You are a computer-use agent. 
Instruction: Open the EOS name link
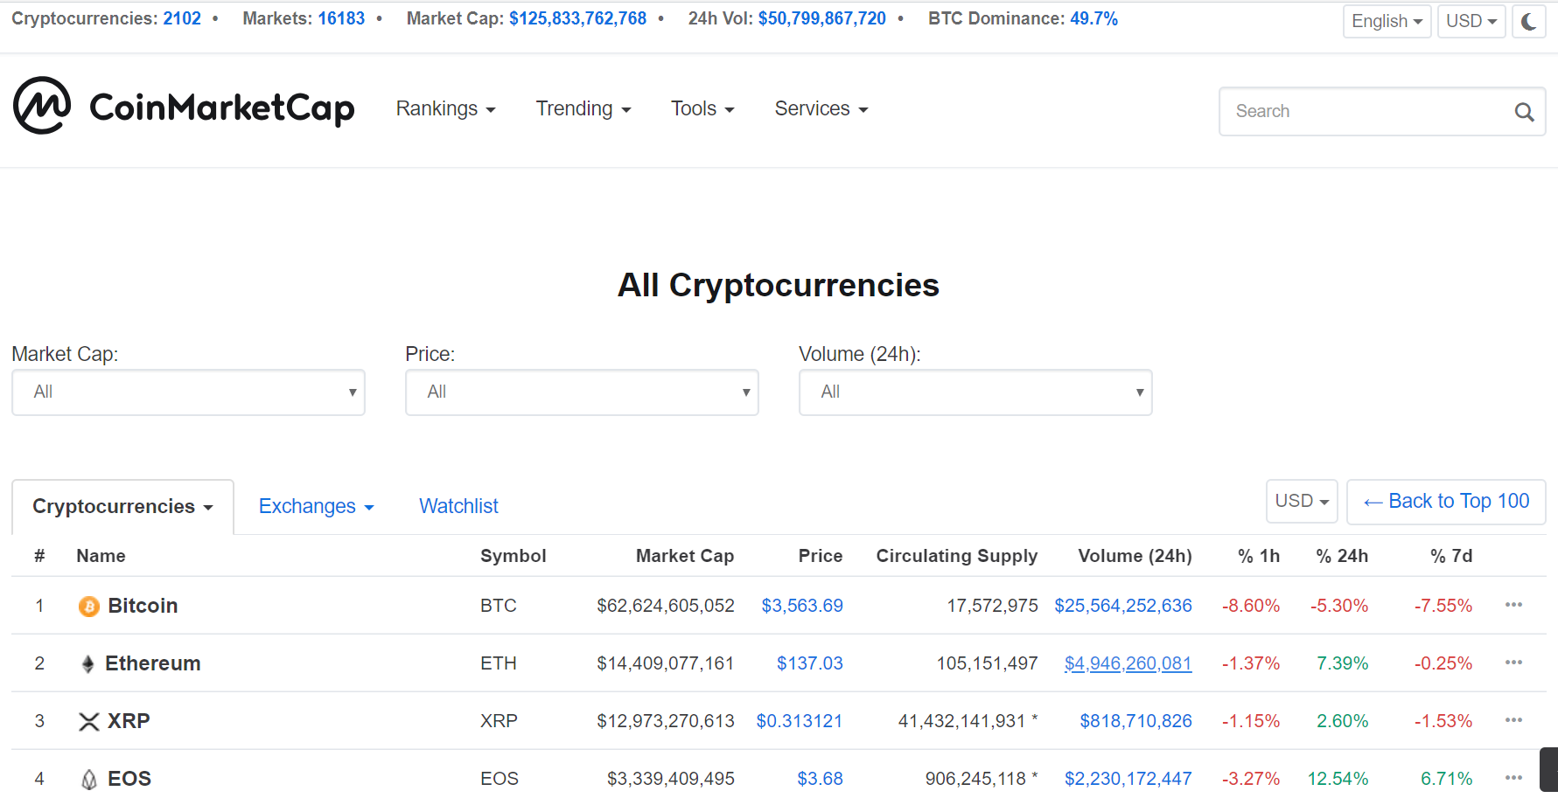[x=129, y=779]
